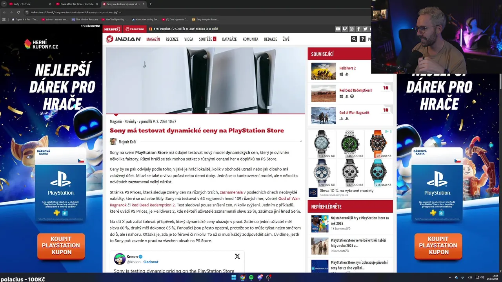Show hidden system tray icons
Image resolution: width=502 pixels, height=282 pixels.
pos(450,277)
